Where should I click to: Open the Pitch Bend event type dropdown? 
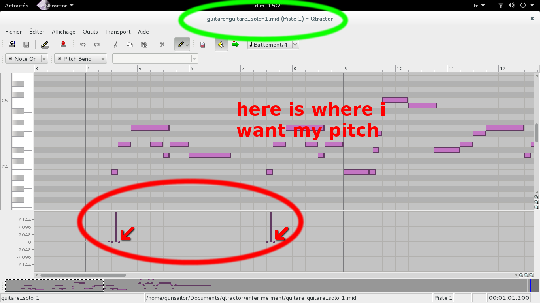coord(81,59)
